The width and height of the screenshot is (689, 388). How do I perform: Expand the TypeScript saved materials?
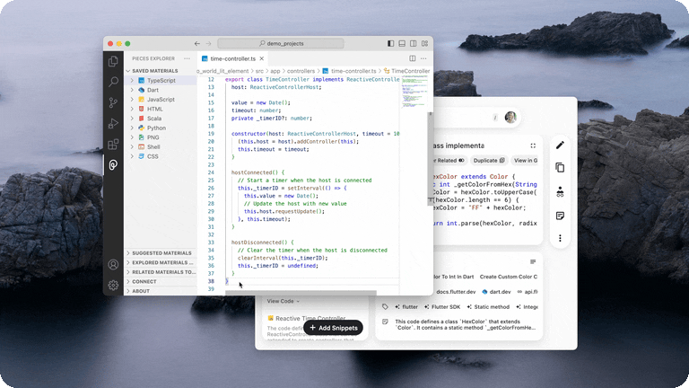132,81
